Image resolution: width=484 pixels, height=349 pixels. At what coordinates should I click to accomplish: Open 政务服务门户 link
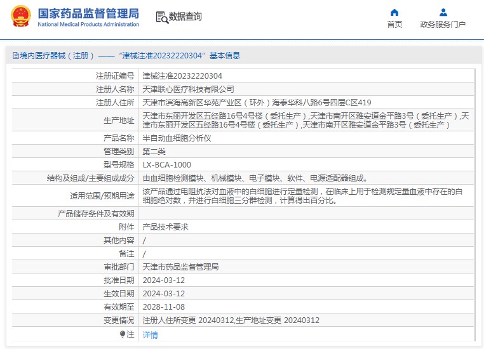(443, 24)
